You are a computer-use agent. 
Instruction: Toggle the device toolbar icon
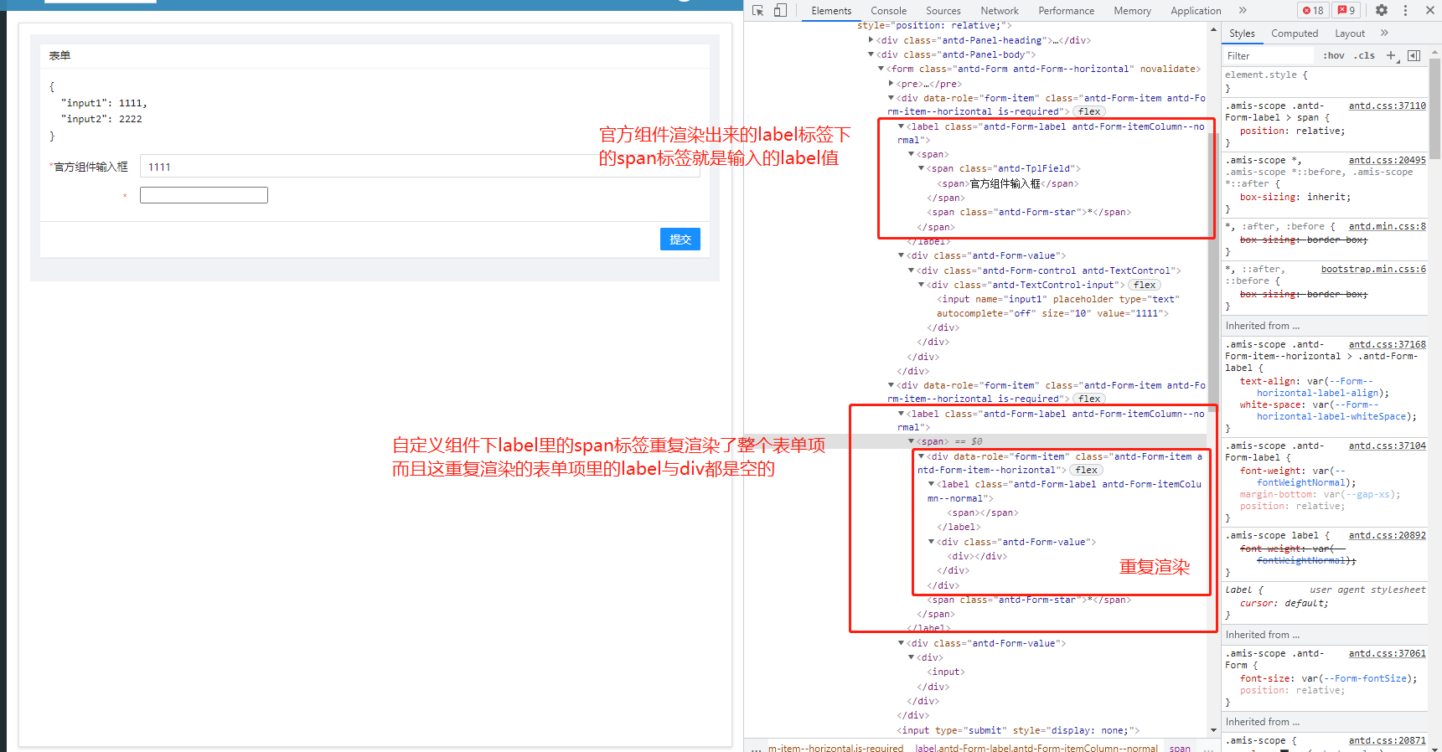click(780, 10)
